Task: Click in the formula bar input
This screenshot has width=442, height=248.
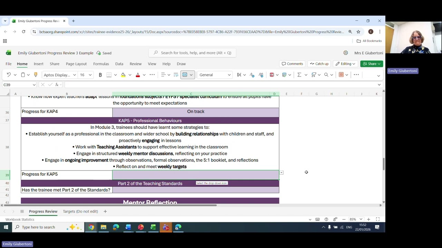Action: pos(221,85)
